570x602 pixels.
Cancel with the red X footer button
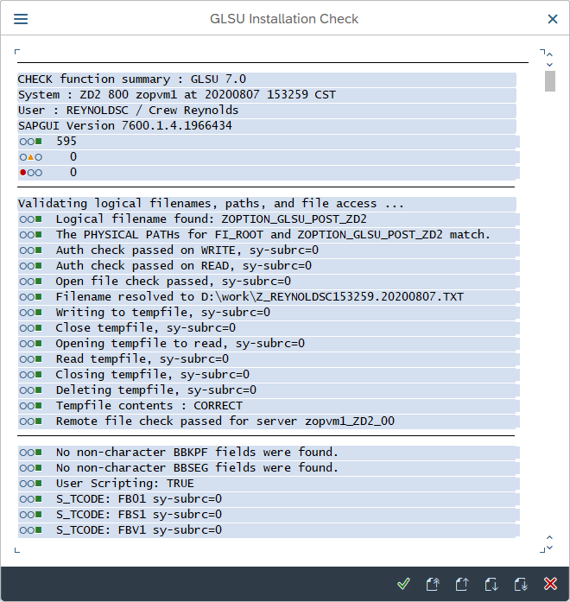click(x=550, y=584)
